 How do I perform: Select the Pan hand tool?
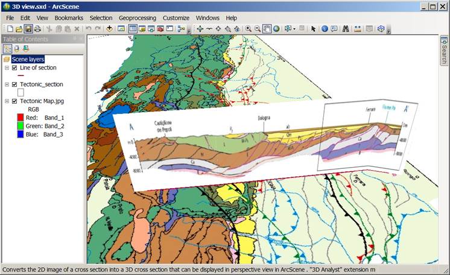coord(267,29)
